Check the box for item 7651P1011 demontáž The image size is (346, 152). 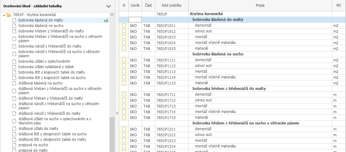(x=124, y=26)
